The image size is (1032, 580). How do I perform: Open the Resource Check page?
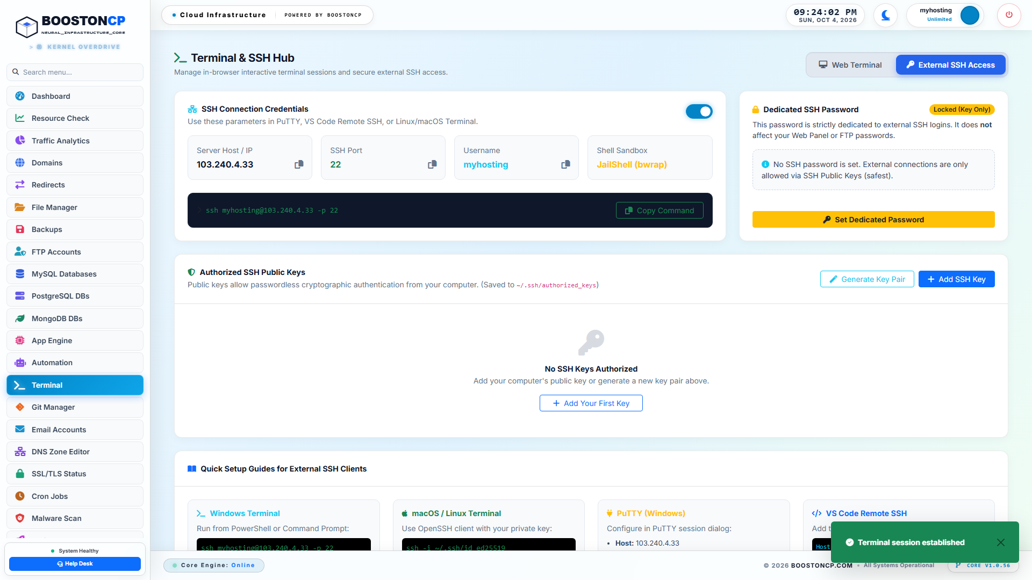[x=75, y=118]
